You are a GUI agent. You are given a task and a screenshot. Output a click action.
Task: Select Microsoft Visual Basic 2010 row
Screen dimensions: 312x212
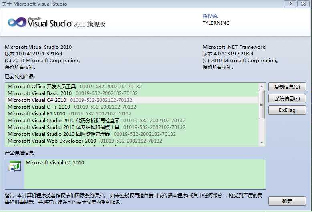(132, 93)
